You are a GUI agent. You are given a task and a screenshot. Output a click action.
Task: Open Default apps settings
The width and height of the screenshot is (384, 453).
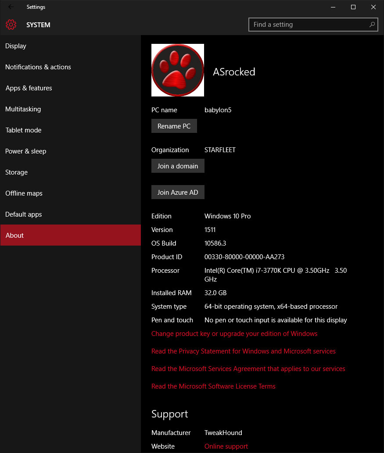(71, 214)
